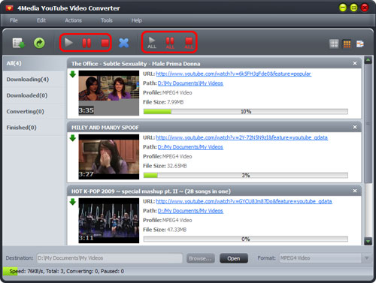
Task: Select the All(4) category
Action: coord(35,63)
